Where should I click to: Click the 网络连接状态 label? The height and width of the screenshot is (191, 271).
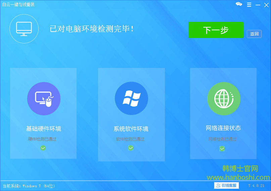click(223, 128)
